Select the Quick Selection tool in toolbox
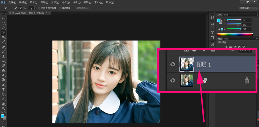The image size is (259, 127). pos(3,33)
